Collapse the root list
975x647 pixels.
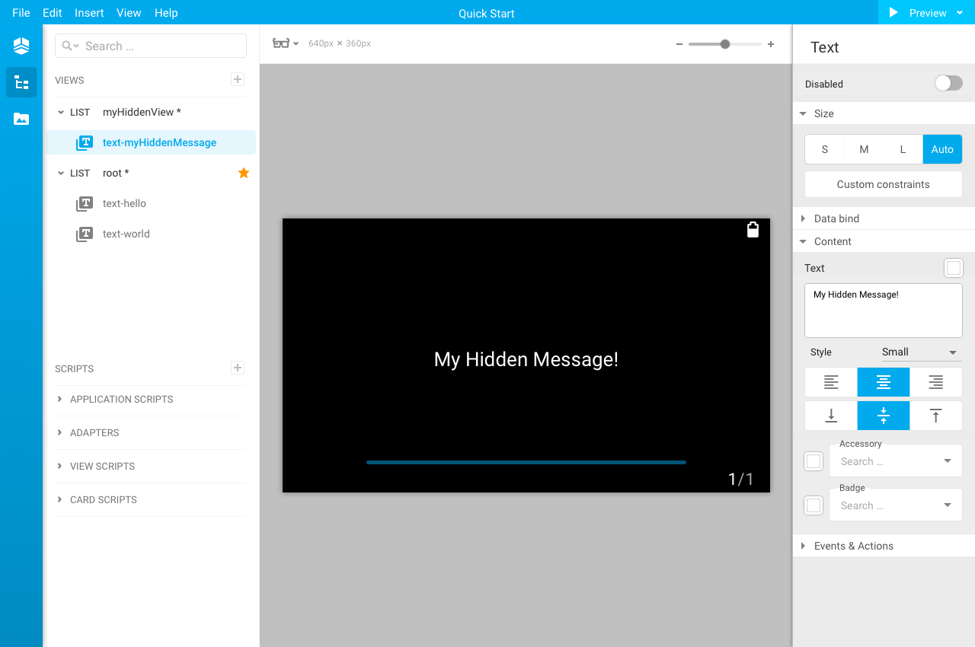[61, 173]
